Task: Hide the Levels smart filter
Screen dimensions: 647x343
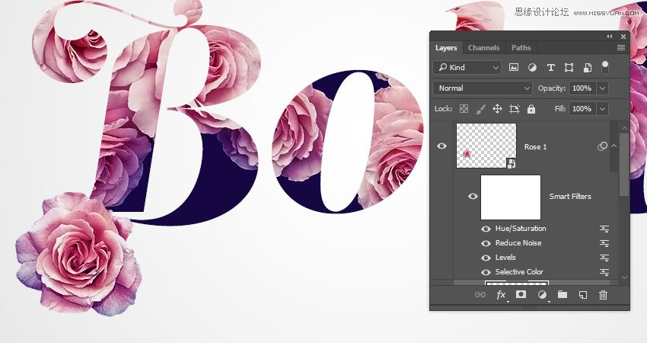Action: [x=486, y=258]
